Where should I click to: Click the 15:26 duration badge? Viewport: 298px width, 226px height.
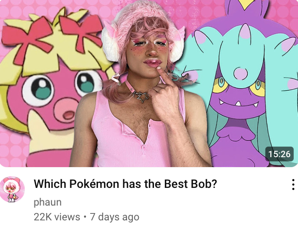279,154
